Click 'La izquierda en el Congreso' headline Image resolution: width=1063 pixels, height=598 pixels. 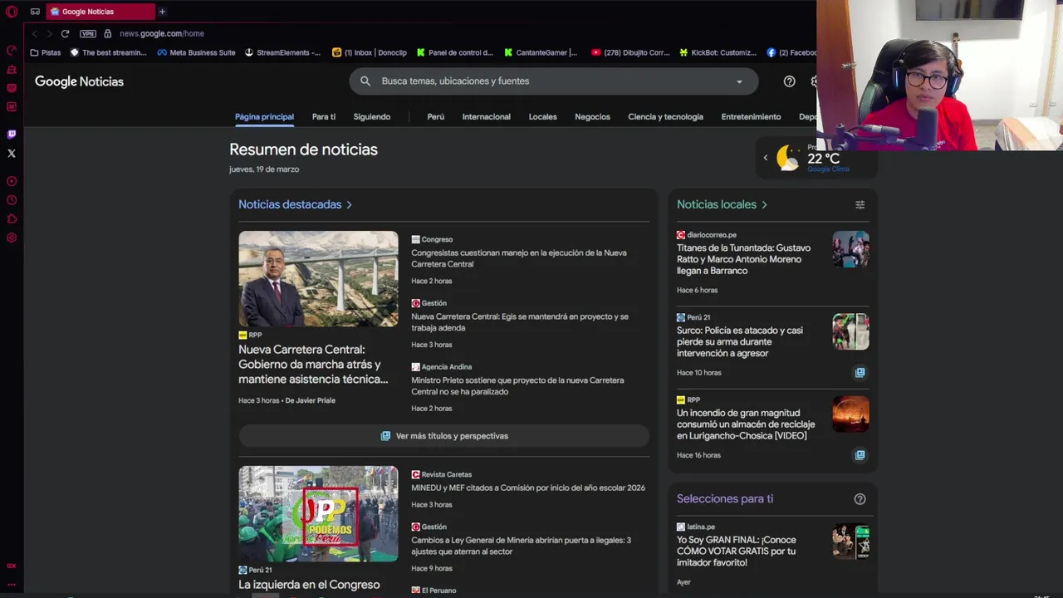point(309,585)
